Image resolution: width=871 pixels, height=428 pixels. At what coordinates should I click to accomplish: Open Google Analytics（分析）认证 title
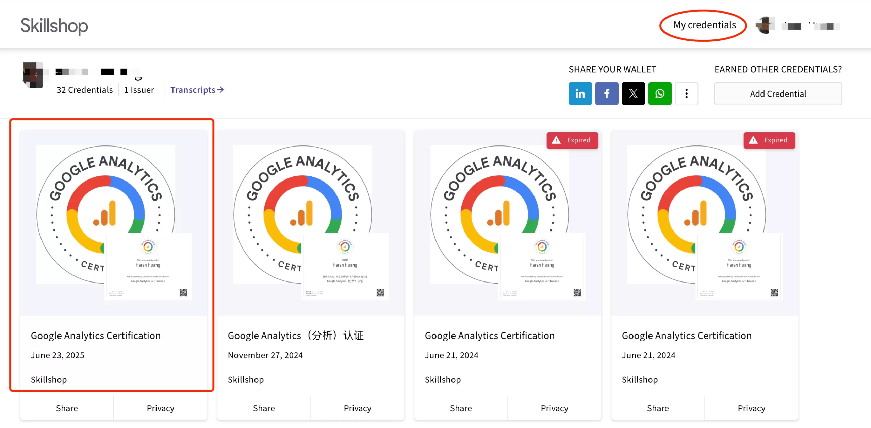tap(296, 336)
